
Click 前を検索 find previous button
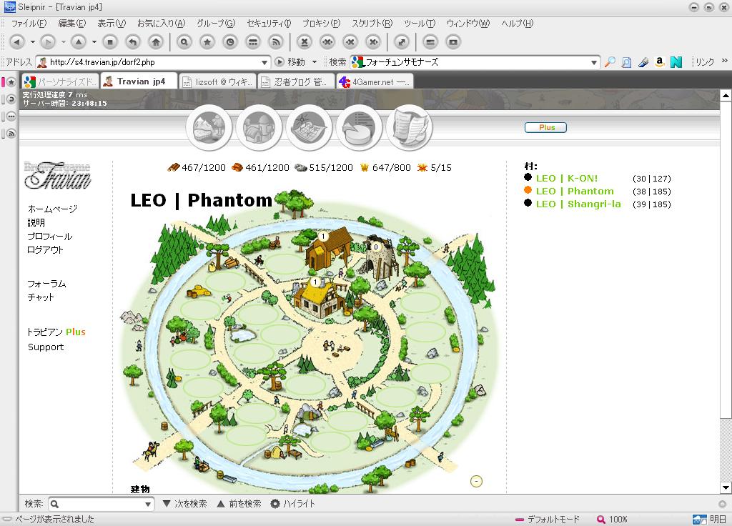coord(239,504)
